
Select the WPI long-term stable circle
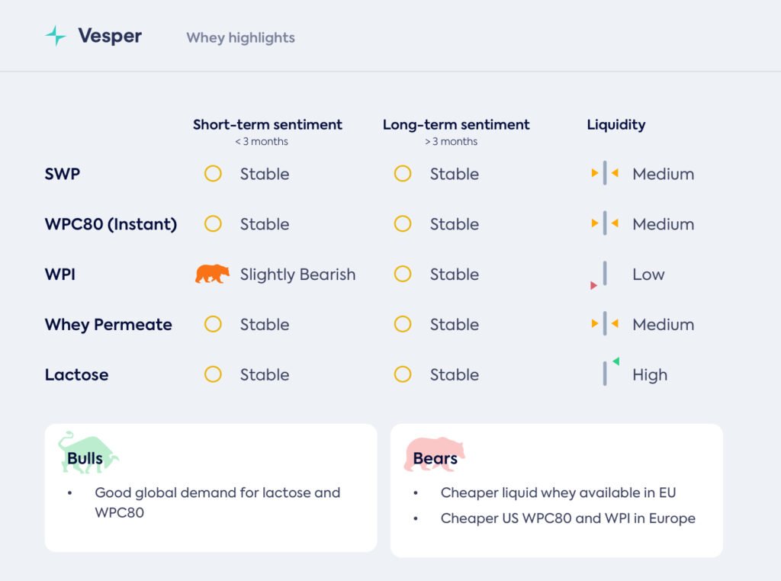tap(403, 274)
